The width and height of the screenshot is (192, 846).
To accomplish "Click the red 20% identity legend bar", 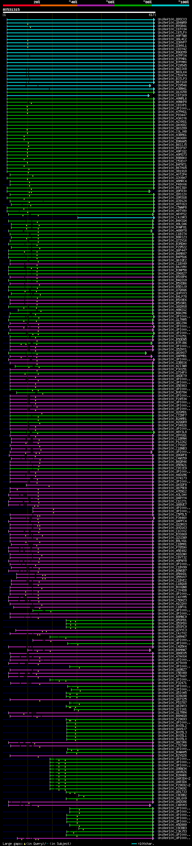I will pyautogui.click(x=21, y=5).
